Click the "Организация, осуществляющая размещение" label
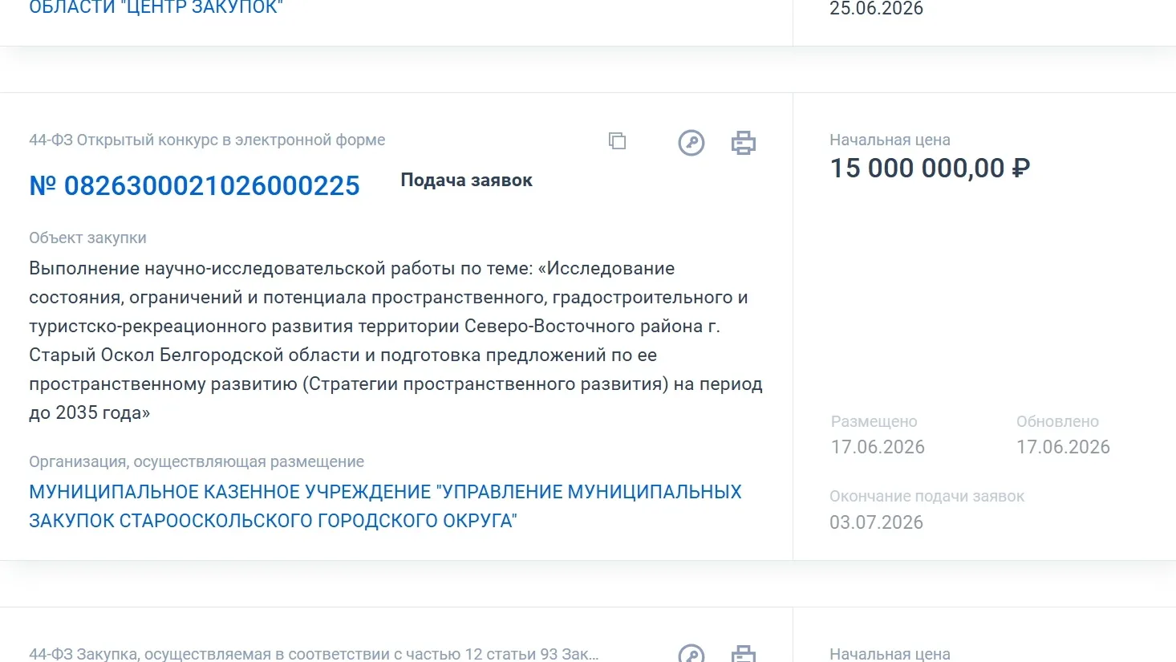The width and height of the screenshot is (1176, 662). [x=197, y=461]
